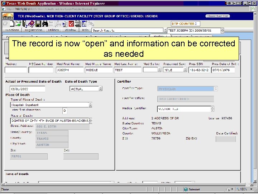The height and width of the screenshot is (194, 258).
Task: Open the Help menu
Action: (85, 30)
